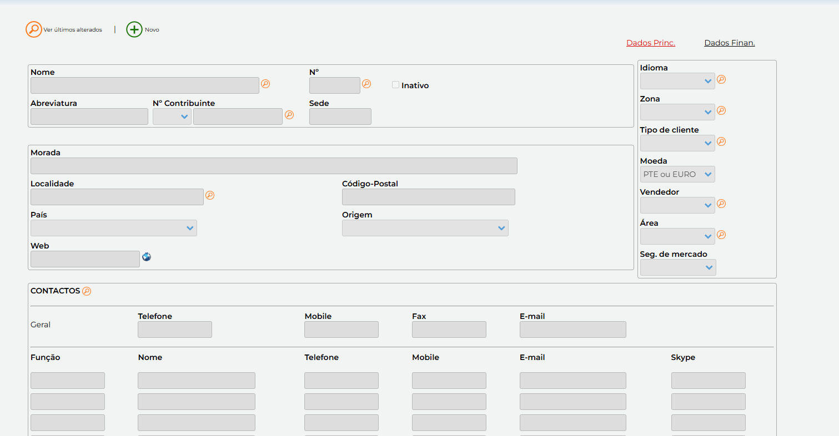This screenshot has height=436, width=839.
Task: Focus the Sede input field
Action: pos(340,116)
